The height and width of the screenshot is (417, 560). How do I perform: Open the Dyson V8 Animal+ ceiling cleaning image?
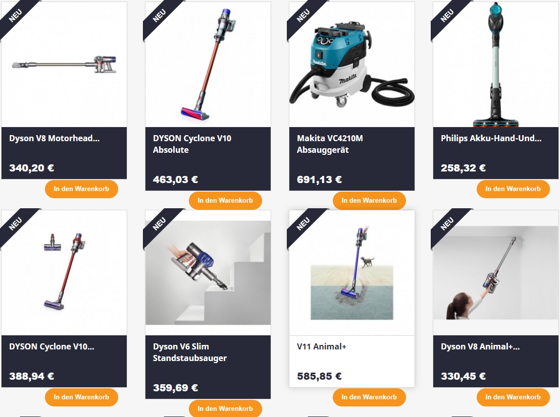coord(496,273)
